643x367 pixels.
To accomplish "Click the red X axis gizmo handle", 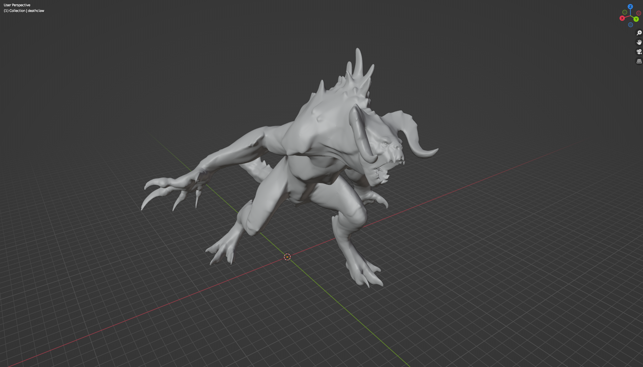I will 622,18.
